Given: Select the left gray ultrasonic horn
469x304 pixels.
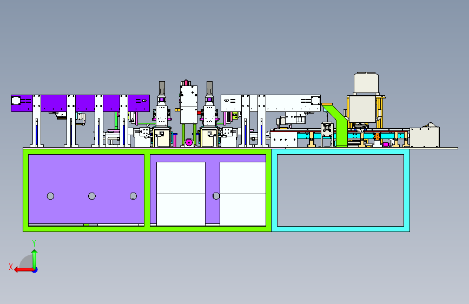Looking at the screenshot, I should (162, 88).
